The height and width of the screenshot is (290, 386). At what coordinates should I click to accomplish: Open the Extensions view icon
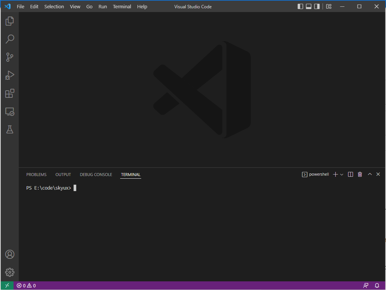[x=10, y=93]
